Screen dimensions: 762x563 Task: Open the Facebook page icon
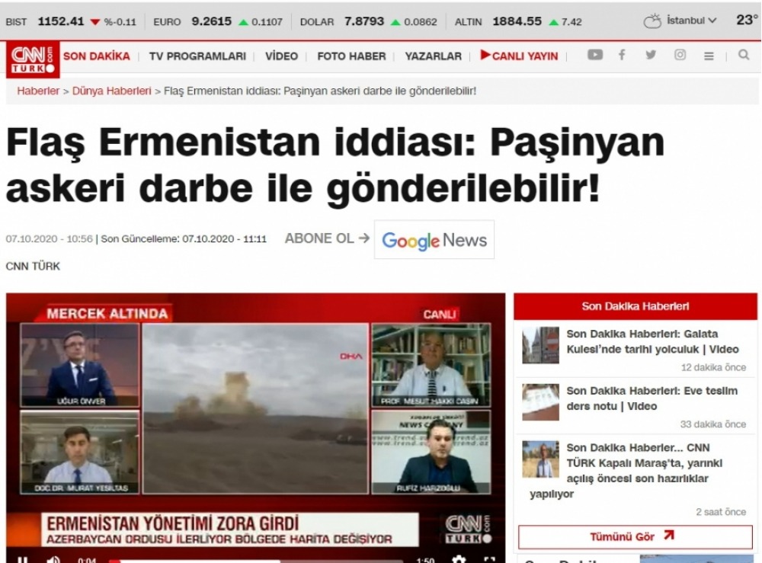click(x=623, y=56)
